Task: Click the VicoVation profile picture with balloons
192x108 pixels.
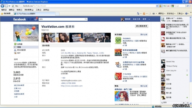Action: 26,33
